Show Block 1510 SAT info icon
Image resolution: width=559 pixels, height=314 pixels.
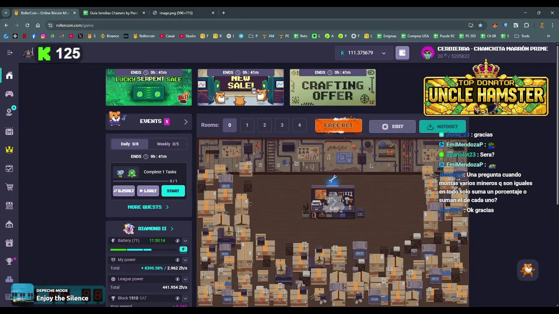click(x=177, y=298)
